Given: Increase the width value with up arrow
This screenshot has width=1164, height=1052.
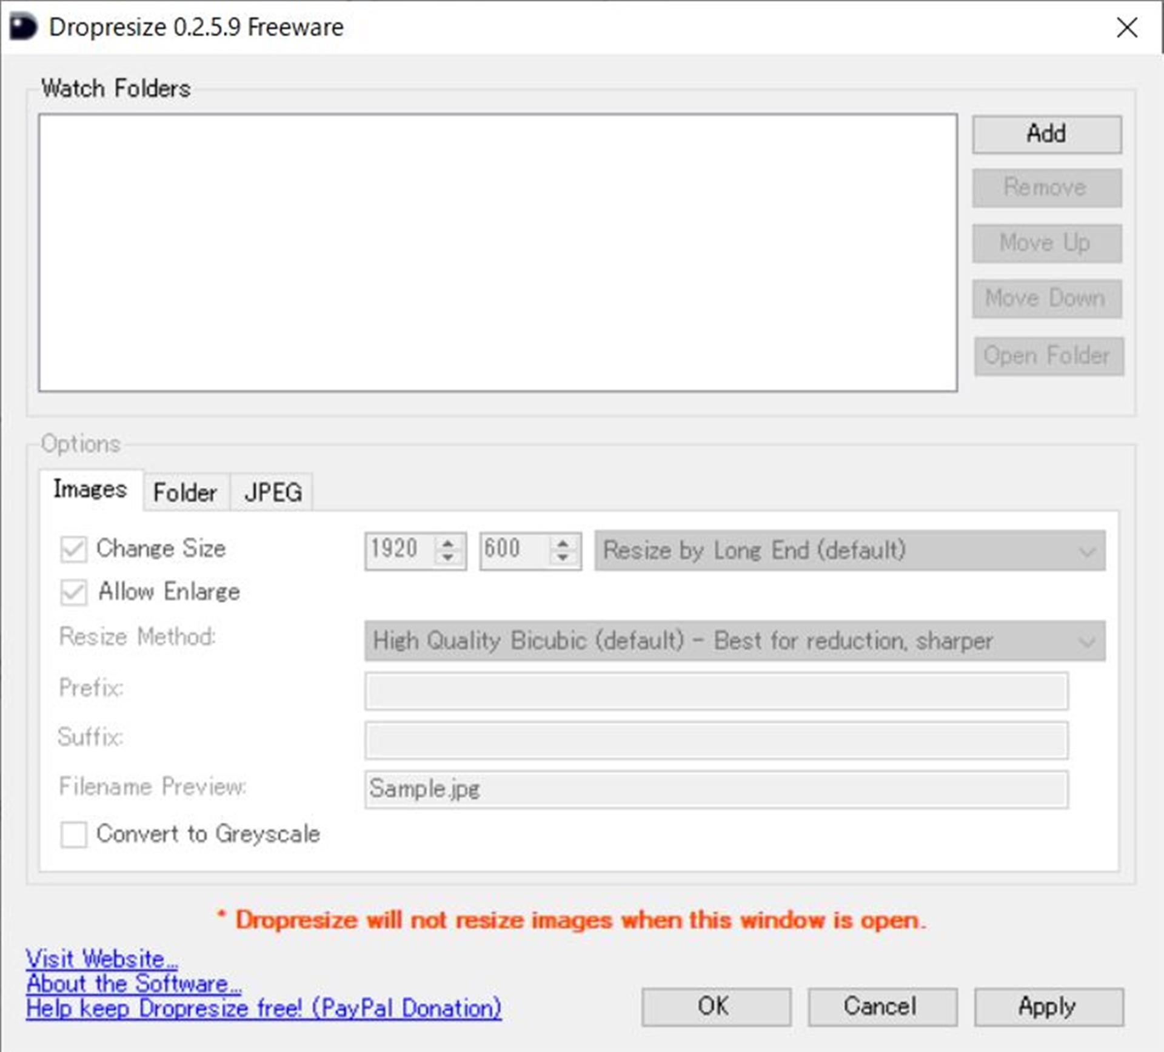Looking at the screenshot, I should click(x=447, y=543).
